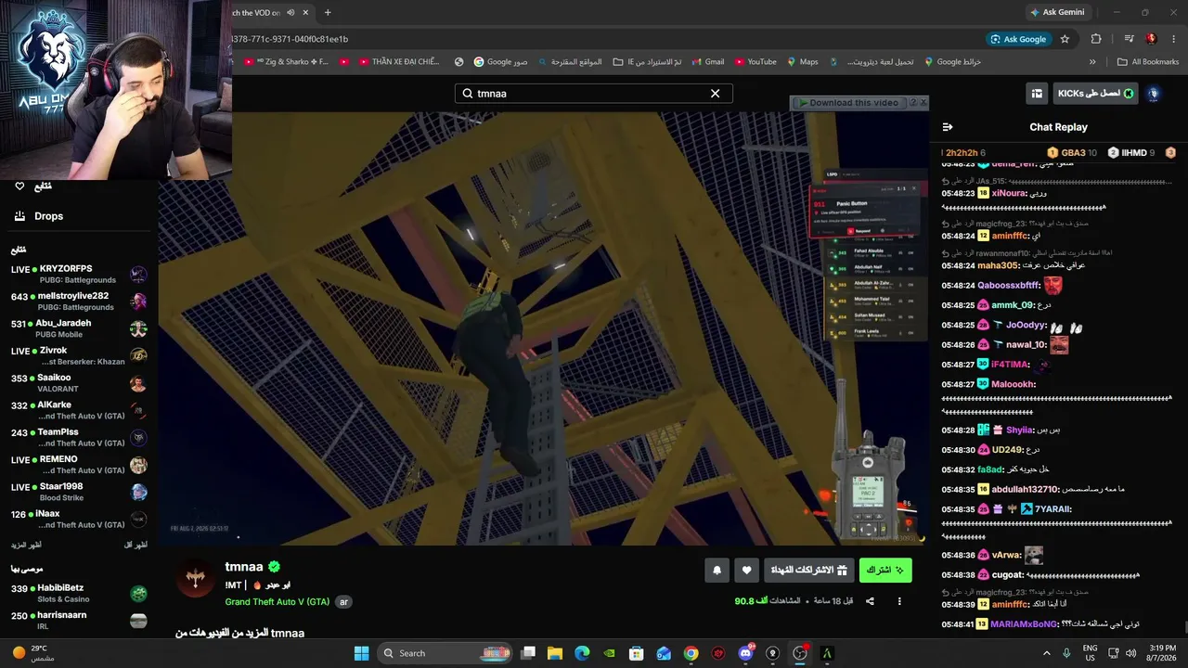
Task: Open KRYZORFPS live channel in sidebar
Action: pyautogui.click(x=80, y=274)
